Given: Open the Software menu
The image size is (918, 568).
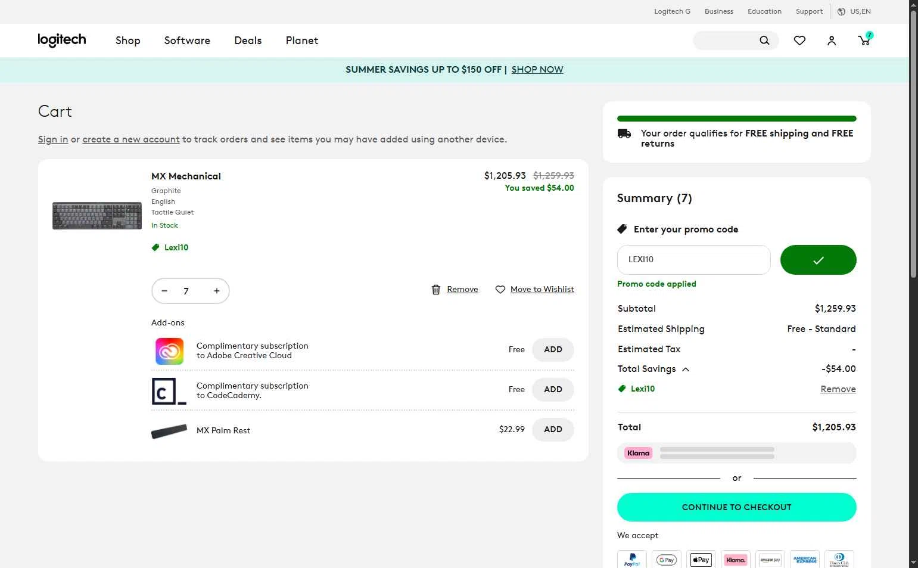Looking at the screenshot, I should (187, 41).
